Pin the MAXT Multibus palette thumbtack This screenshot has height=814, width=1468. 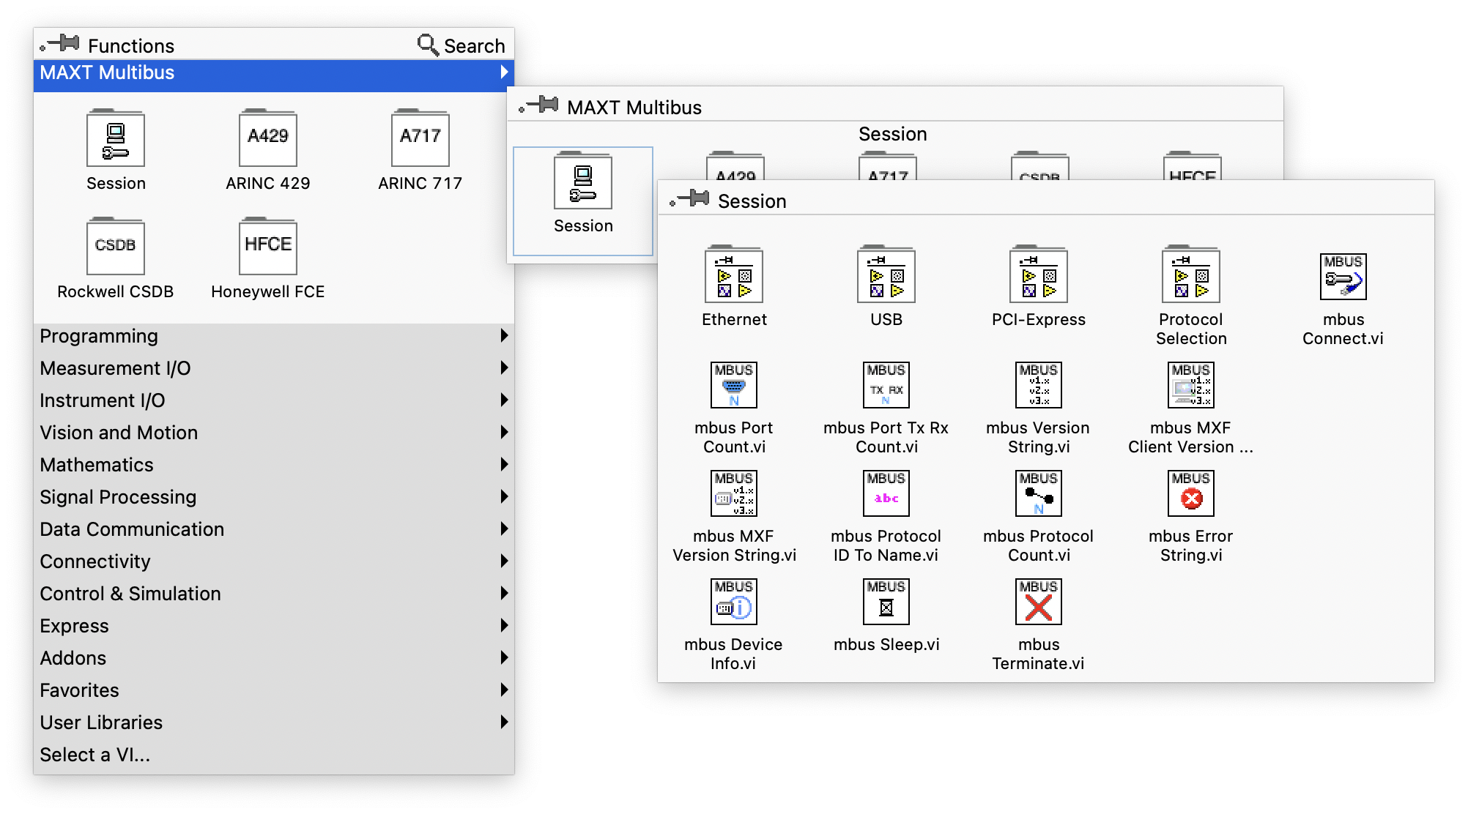539,105
